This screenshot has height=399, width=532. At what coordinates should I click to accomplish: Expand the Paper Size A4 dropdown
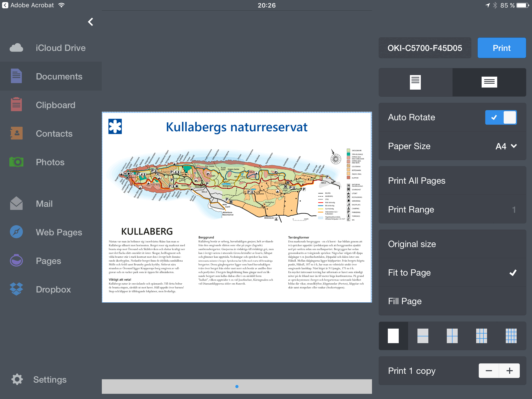pyautogui.click(x=506, y=146)
